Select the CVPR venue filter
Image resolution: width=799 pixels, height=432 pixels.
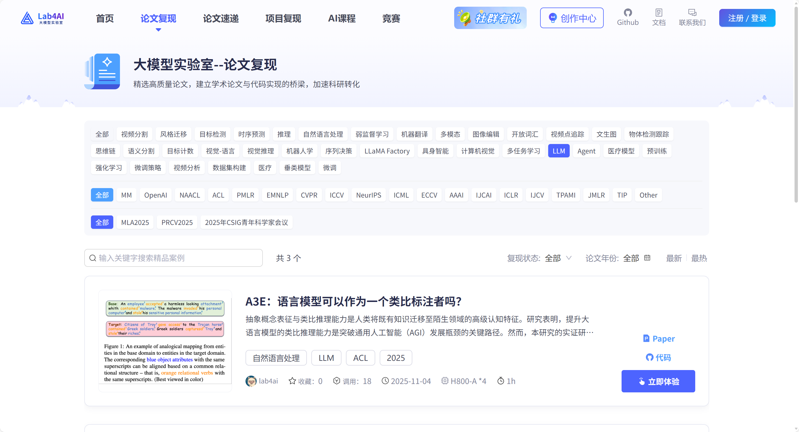309,195
